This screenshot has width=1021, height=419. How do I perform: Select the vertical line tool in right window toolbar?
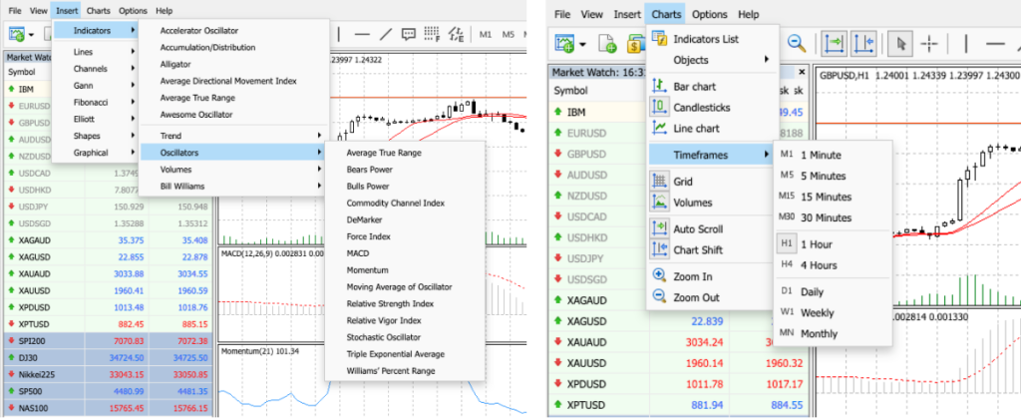point(965,44)
